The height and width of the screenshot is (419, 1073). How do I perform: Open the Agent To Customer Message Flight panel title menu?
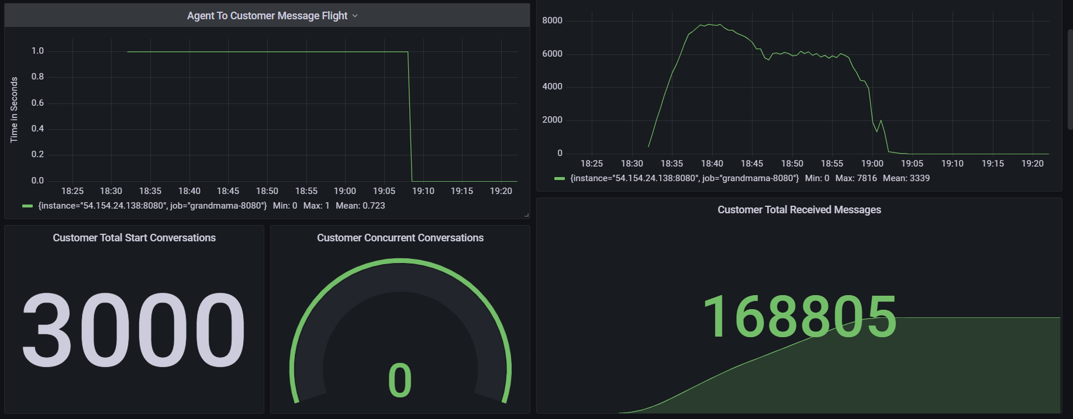tap(267, 16)
